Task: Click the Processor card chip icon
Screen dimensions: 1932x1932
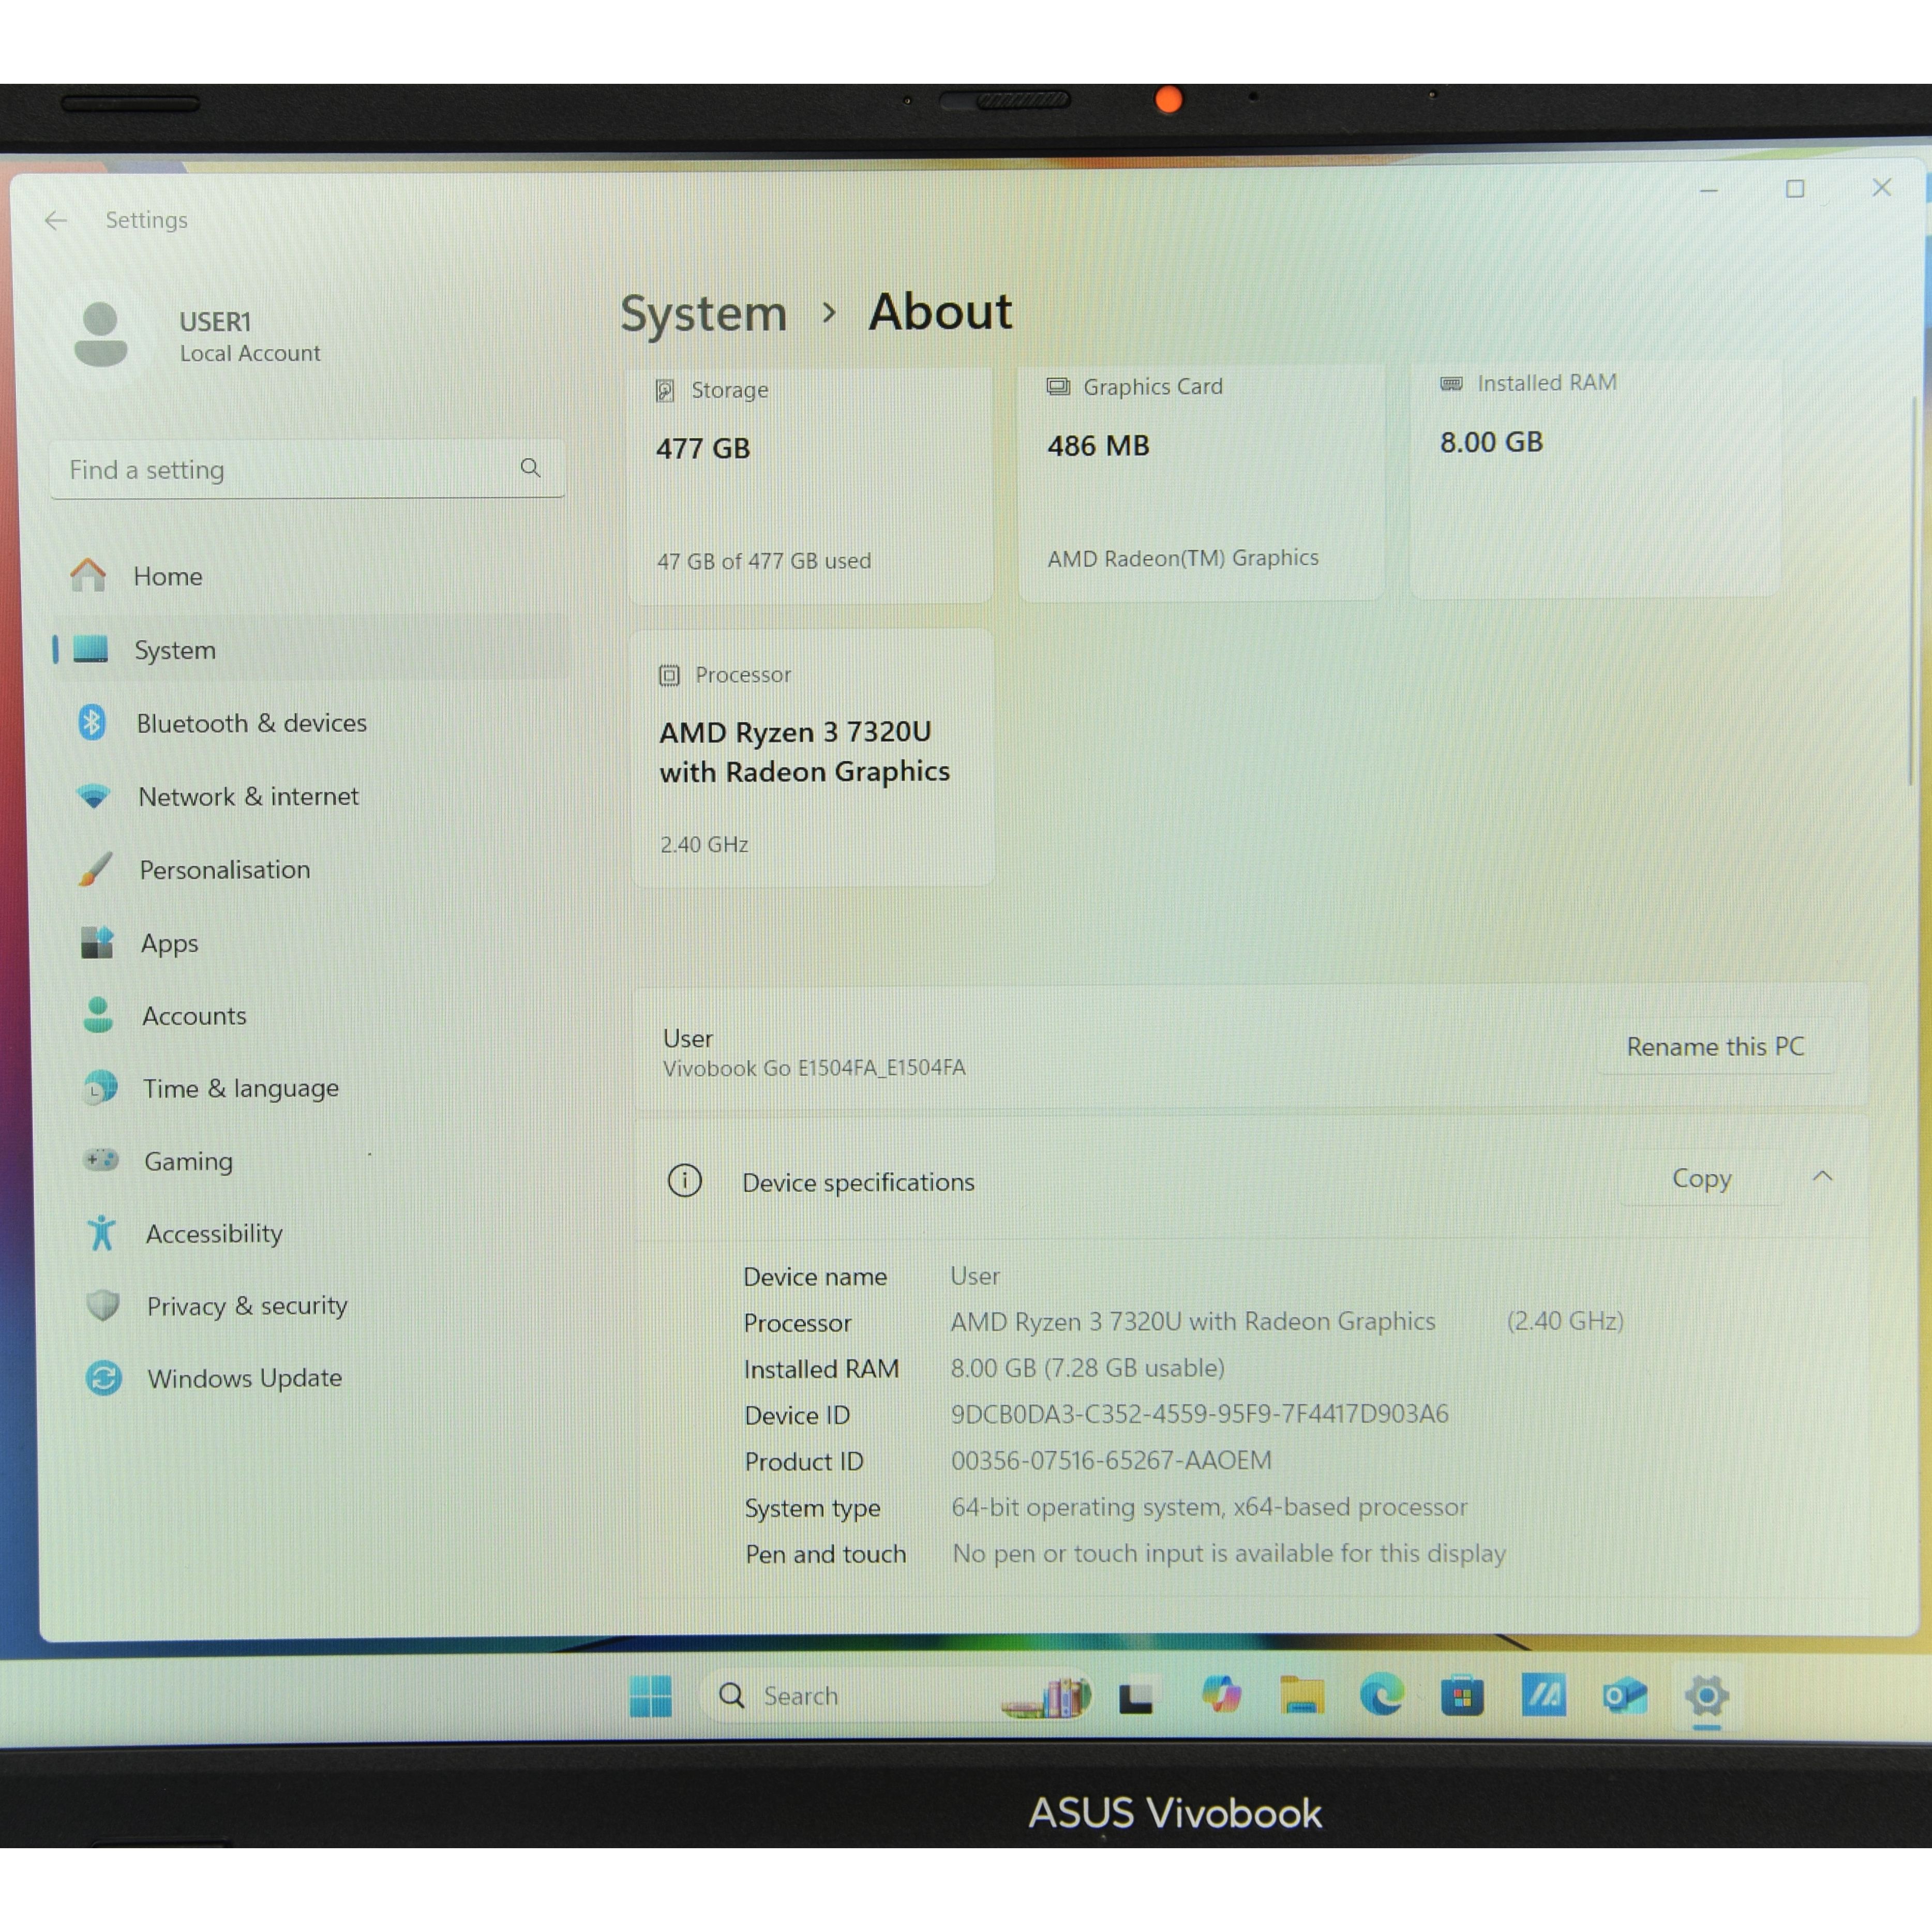Action: (669, 675)
